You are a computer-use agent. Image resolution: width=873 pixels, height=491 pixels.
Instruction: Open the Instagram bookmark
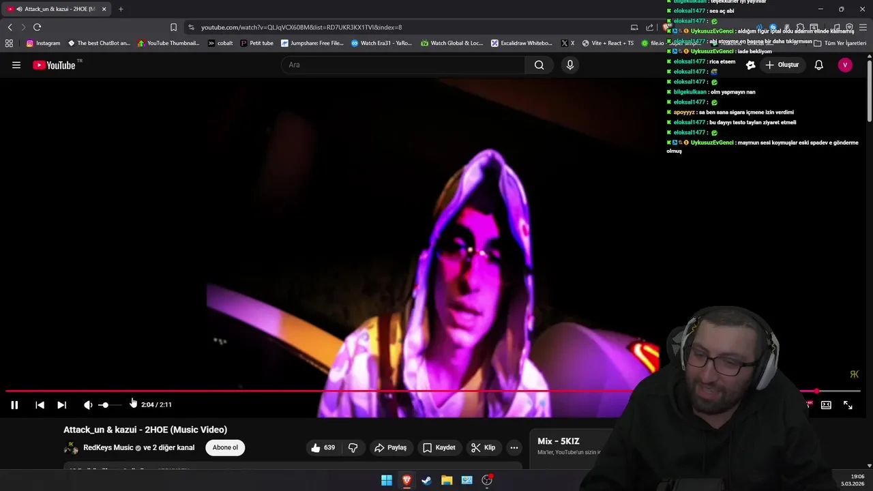click(43, 43)
